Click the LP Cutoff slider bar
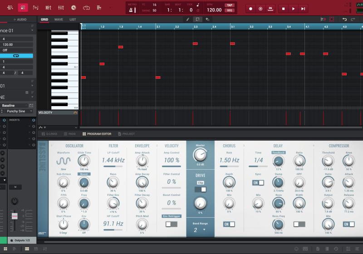The height and width of the screenshot is (254, 363). click(113, 166)
